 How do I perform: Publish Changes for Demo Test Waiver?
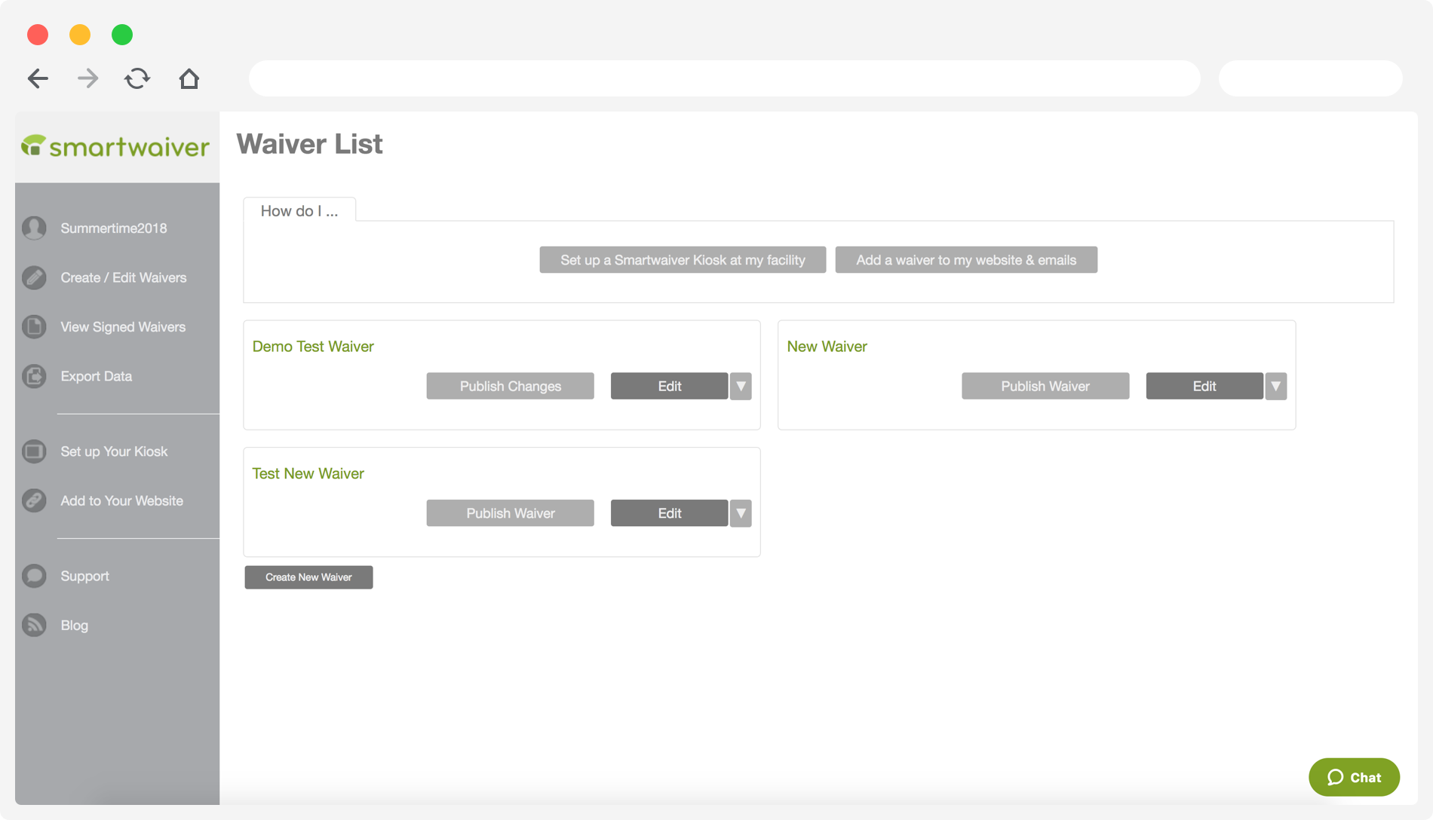coord(510,386)
